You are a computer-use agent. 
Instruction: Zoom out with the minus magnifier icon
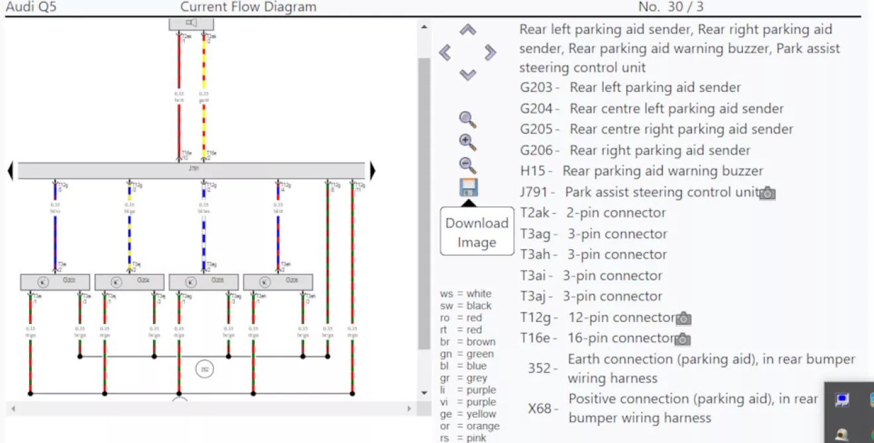tap(468, 165)
